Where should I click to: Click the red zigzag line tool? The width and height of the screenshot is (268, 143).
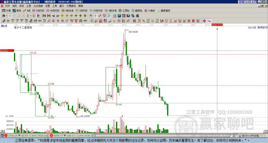pyautogui.click(x=100, y=16)
